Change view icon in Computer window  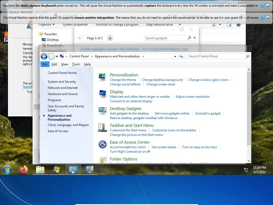click(214, 25)
